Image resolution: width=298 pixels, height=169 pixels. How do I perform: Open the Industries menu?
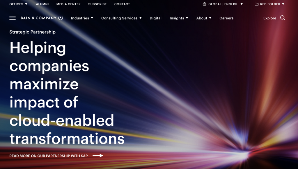click(82, 18)
